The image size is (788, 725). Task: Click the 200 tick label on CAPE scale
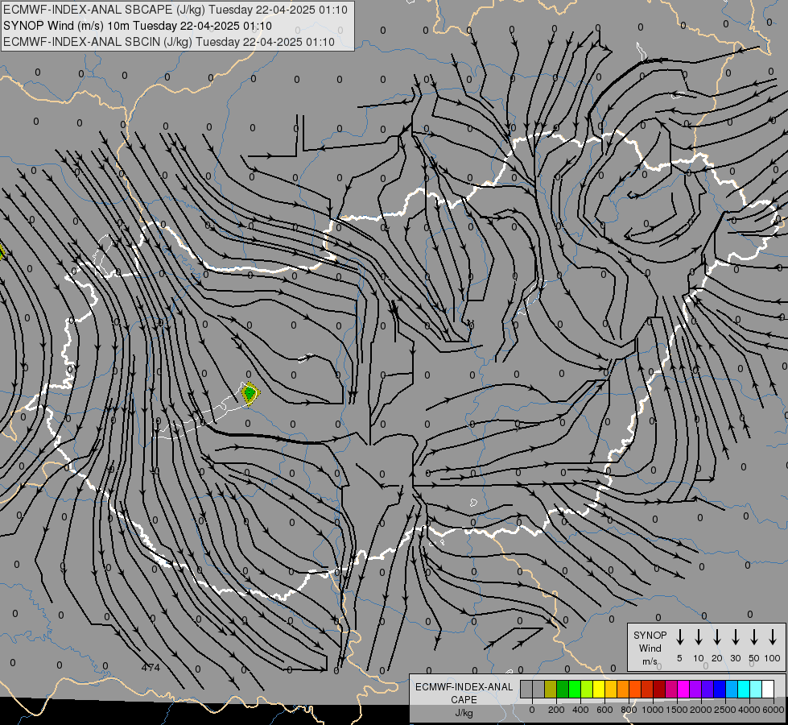point(556,710)
